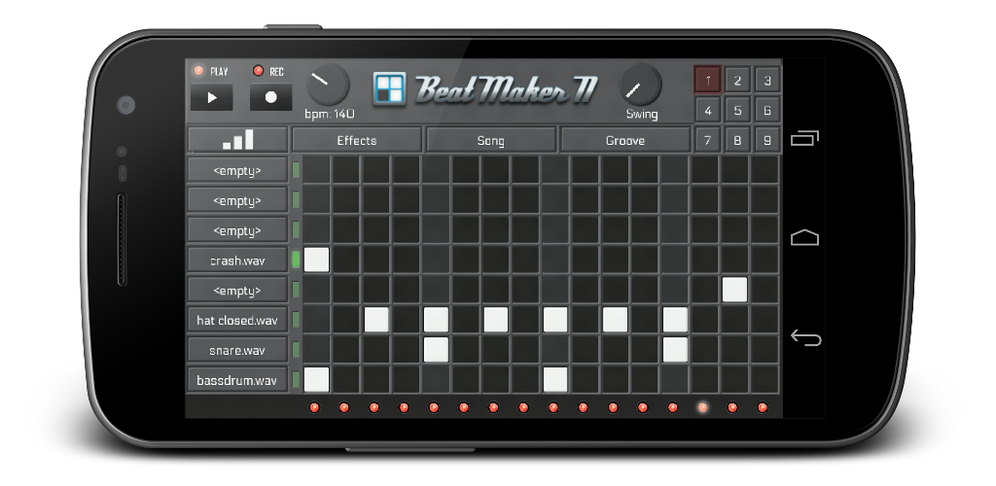Turn off bassdrum.wav step 9
The image size is (996, 486).
(555, 380)
